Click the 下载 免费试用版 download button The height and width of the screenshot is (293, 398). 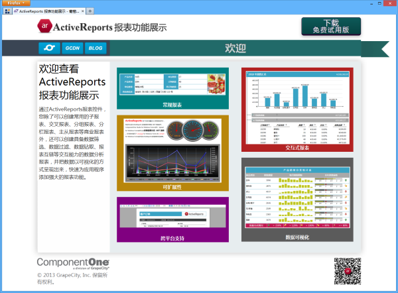(331, 27)
